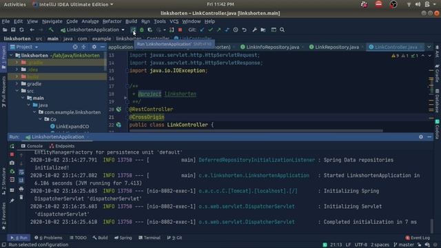Toggle soft-wrap in console

[x=21, y=172]
